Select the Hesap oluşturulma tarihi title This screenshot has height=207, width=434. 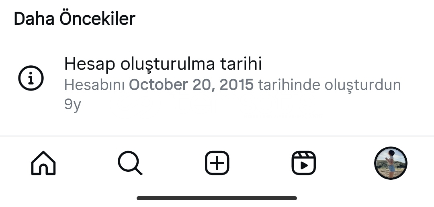[x=163, y=64]
